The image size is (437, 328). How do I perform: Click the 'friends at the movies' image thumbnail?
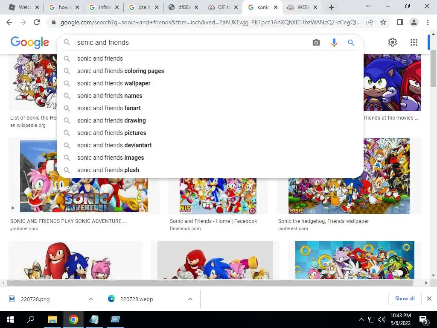coord(392,82)
